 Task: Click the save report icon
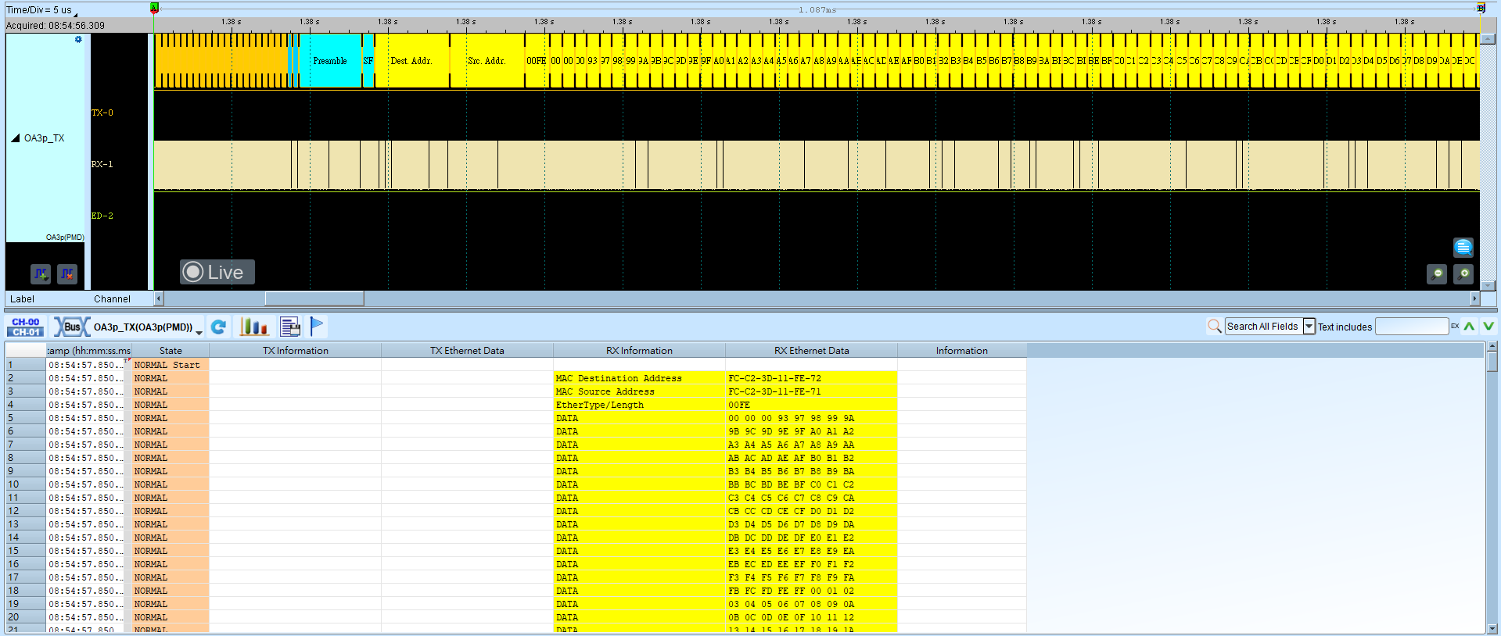coord(290,327)
